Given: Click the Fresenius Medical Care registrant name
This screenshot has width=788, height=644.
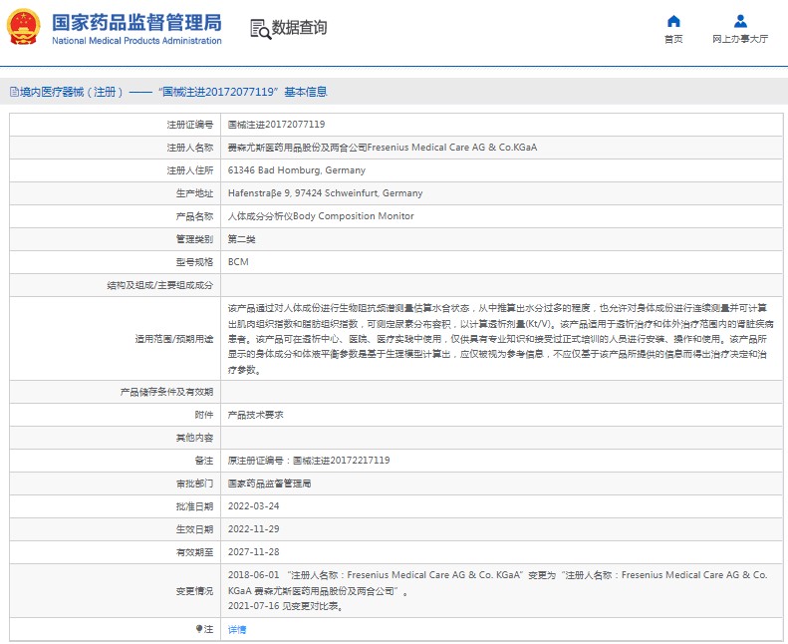Looking at the screenshot, I should click(x=383, y=148).
